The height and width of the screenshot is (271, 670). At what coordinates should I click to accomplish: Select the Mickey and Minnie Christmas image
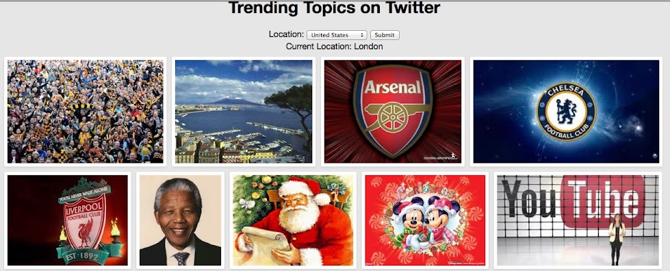coord(425,220)
